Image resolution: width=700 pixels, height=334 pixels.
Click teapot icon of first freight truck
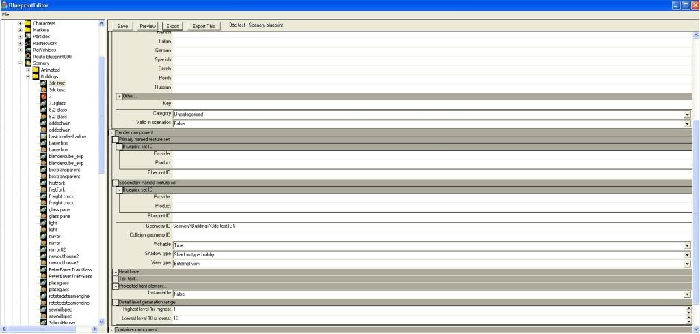[x=44, y=196]
